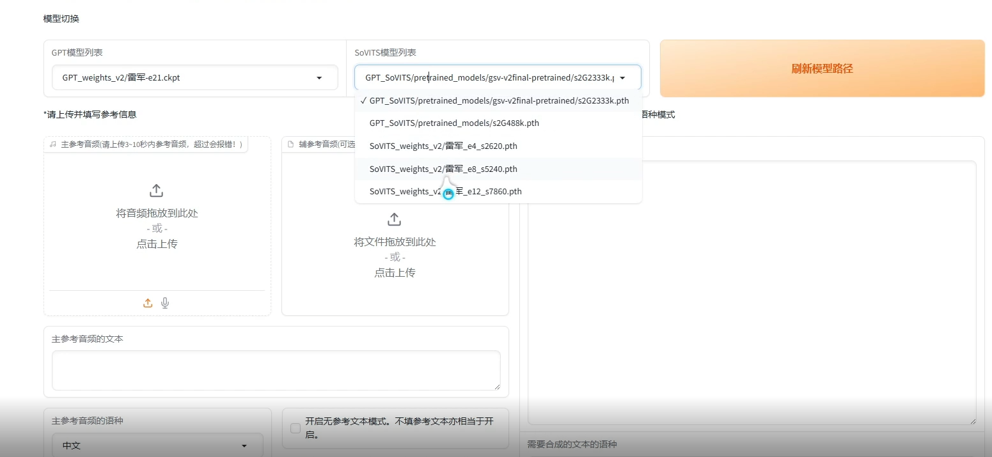The image size is (992, 457).
Task: Click inside the 主参考音频的文本 text field
Action: coord(275,370)
